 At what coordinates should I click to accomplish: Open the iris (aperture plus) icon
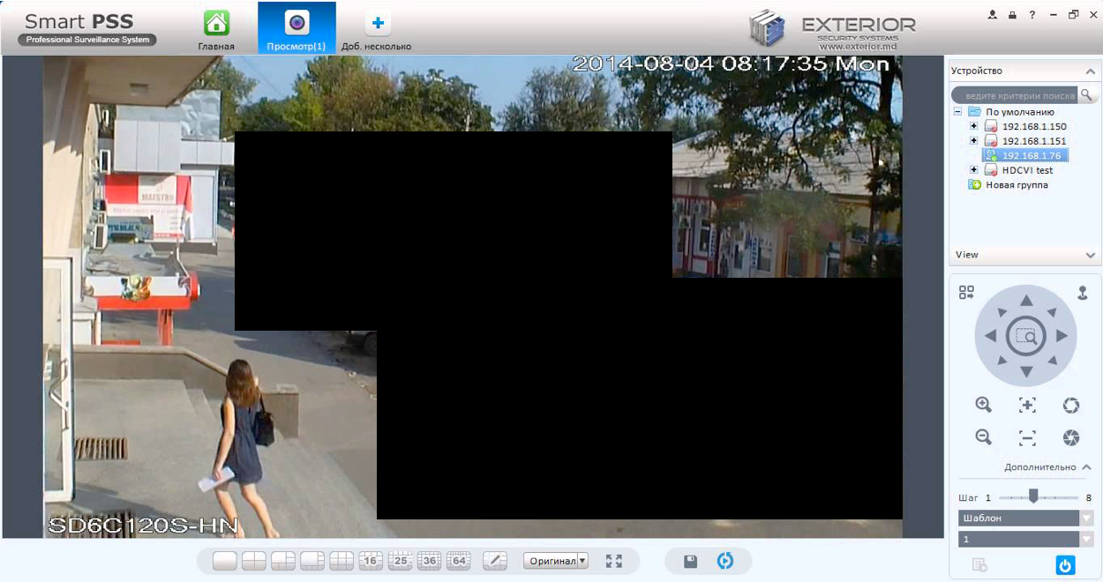(1071, 405)
